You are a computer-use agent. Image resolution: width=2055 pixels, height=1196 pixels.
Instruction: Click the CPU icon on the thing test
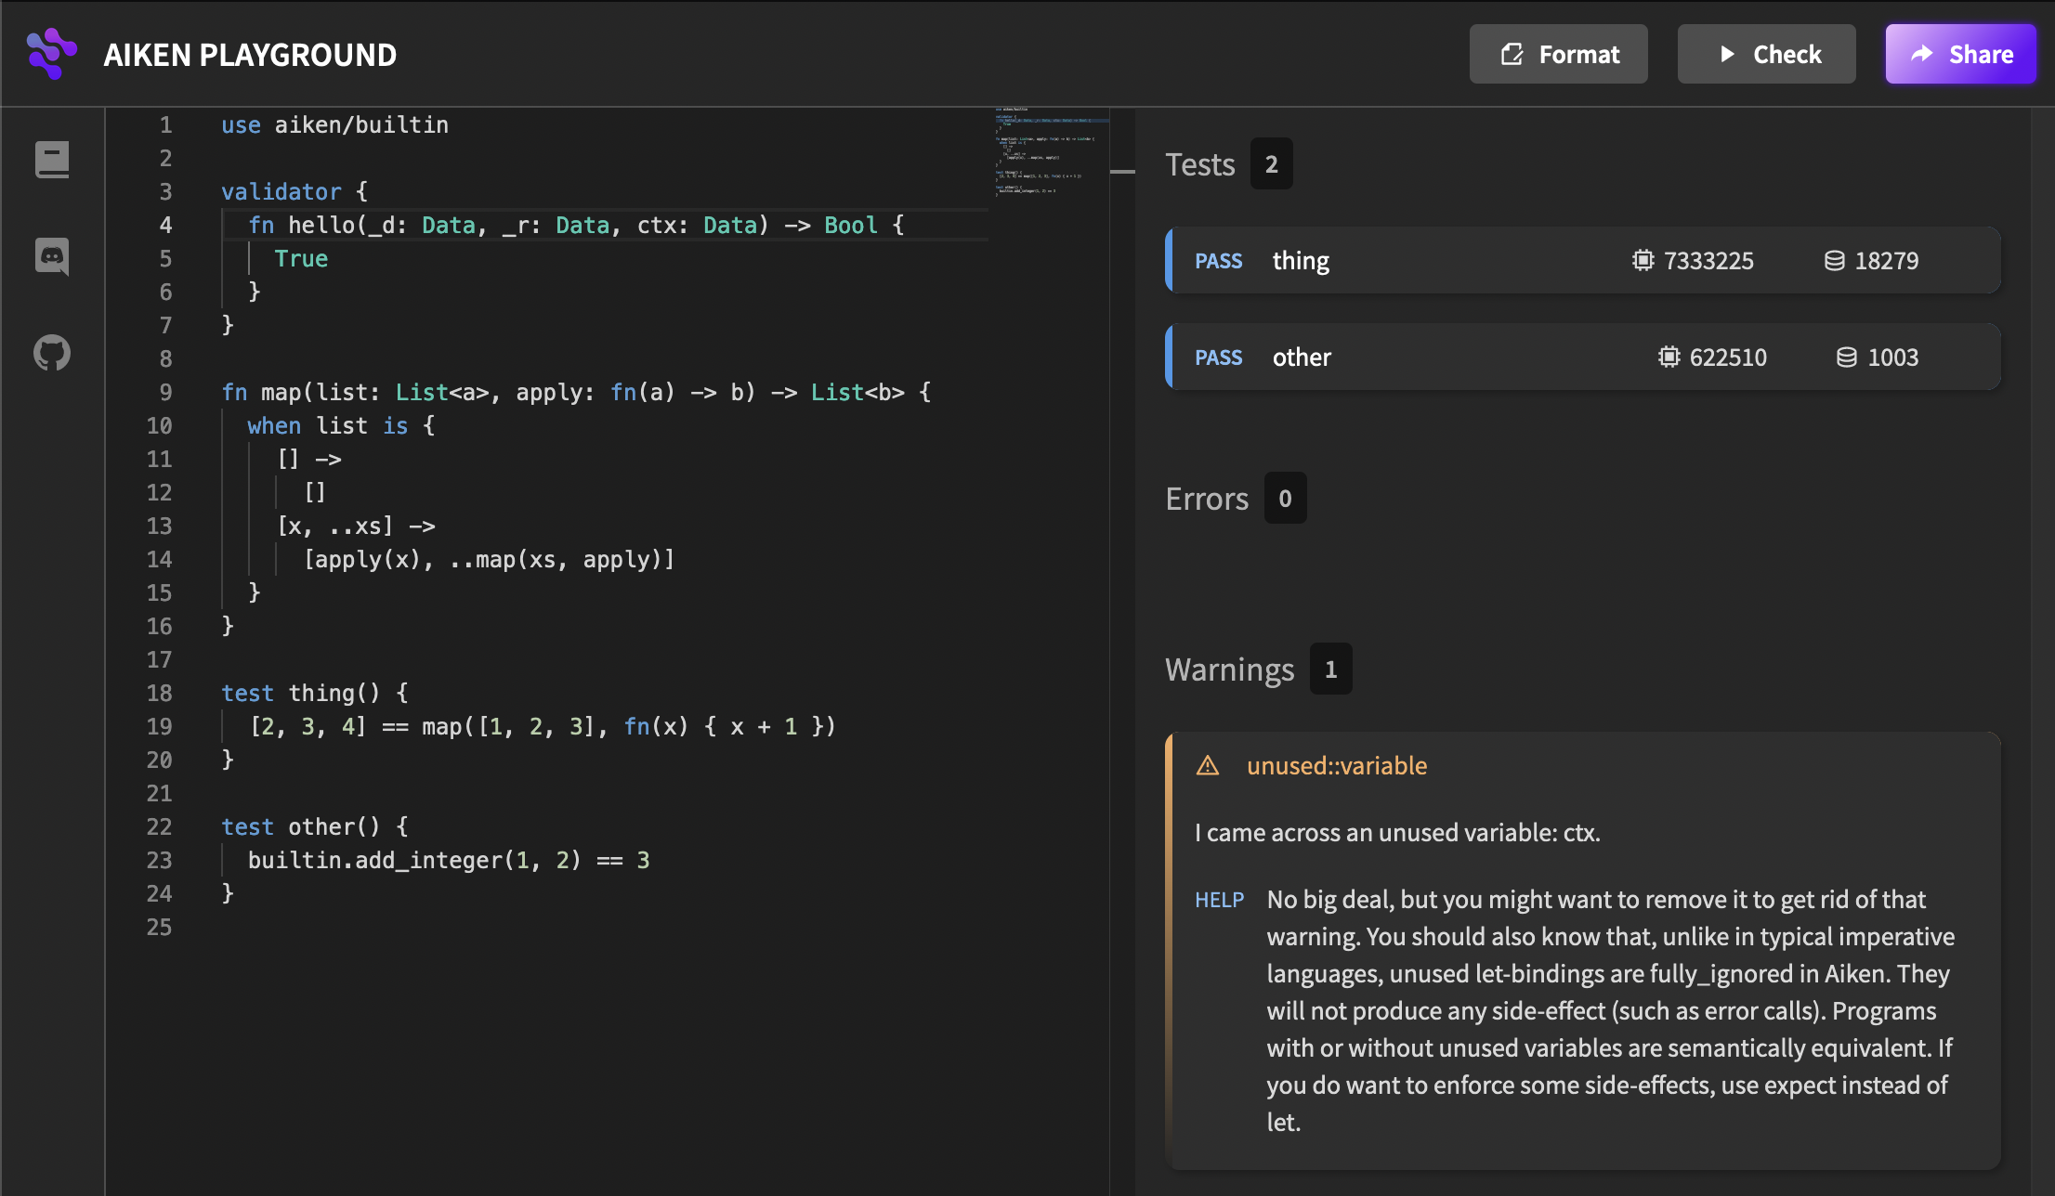pyautogui.click(x=1643, y=261)
